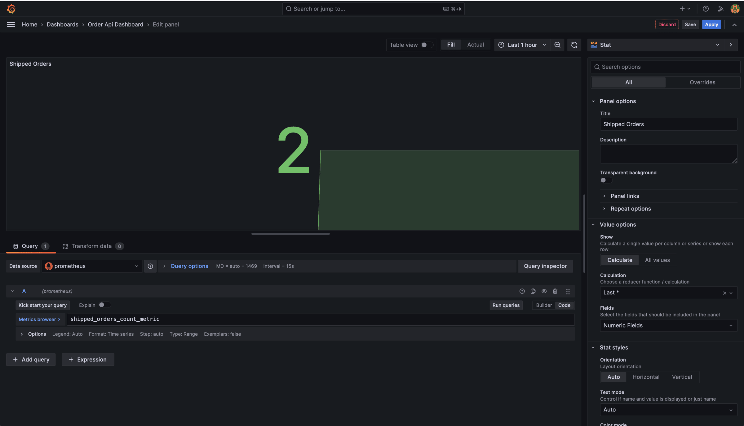Click the data source help icon
744x426 pixels.
coord(150,266)
